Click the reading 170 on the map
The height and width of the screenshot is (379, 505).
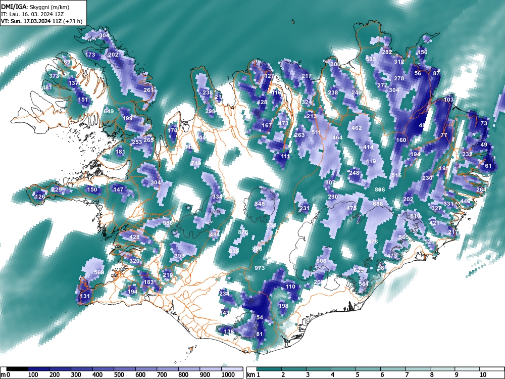coord(173,130)
